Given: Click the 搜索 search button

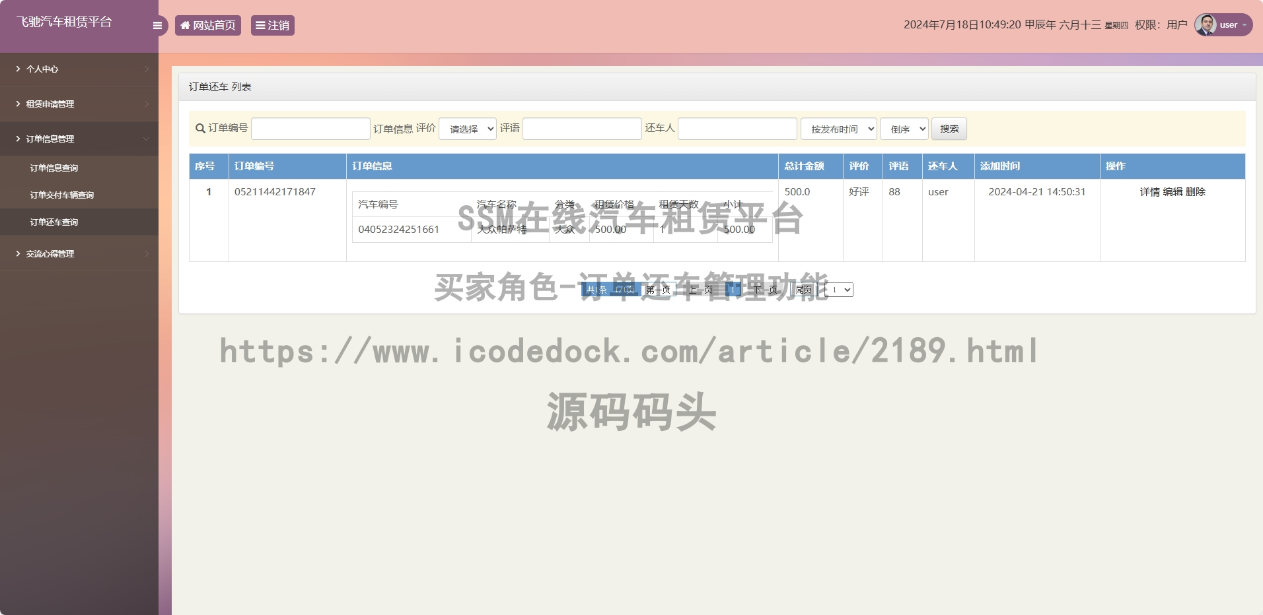Looking at the screenshot, I should click(x=949, y=129).
